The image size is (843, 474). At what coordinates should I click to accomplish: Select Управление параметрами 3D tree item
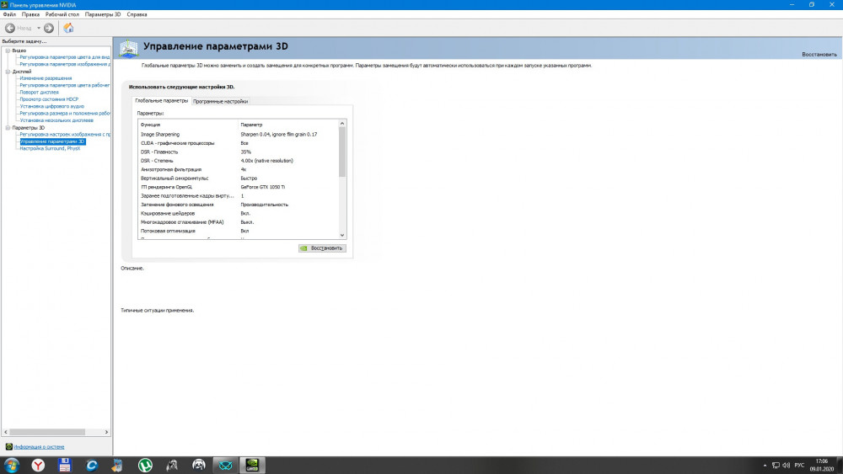[52, 141]
